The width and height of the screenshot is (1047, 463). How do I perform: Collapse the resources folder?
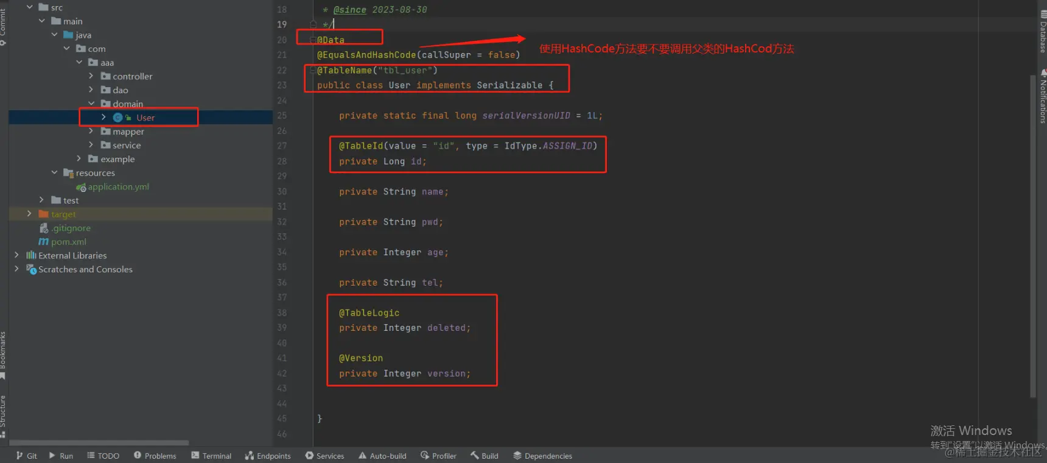[54, 172]
